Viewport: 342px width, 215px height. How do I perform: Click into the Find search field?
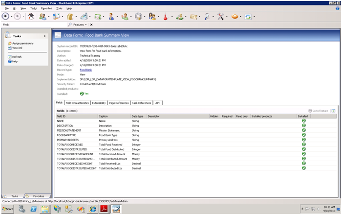point(38,24)
